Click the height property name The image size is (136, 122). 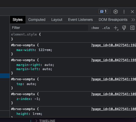pos(22,114)
